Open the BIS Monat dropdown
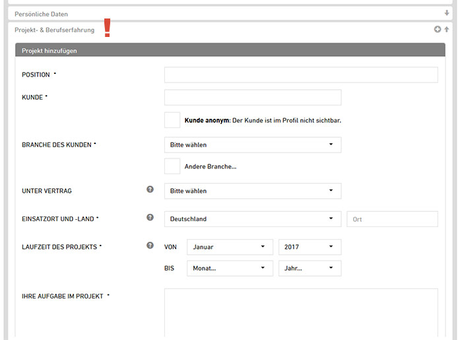This screenshot has height=340, width=462. 230,269
